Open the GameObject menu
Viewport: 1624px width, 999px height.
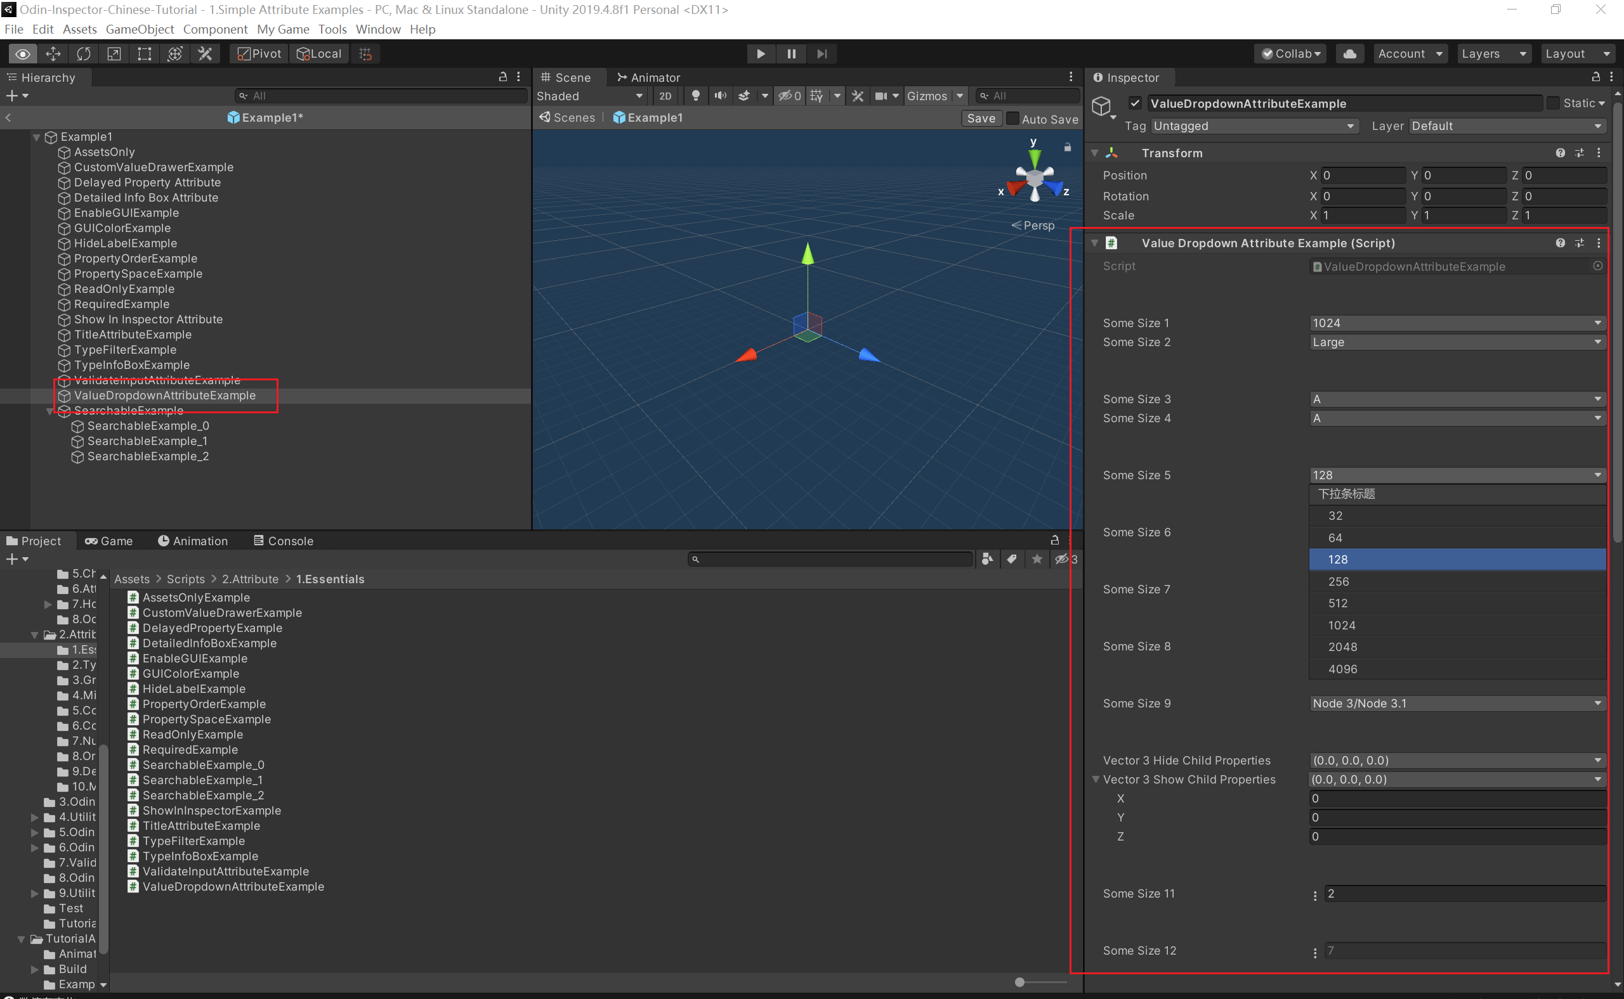[140, 29]
